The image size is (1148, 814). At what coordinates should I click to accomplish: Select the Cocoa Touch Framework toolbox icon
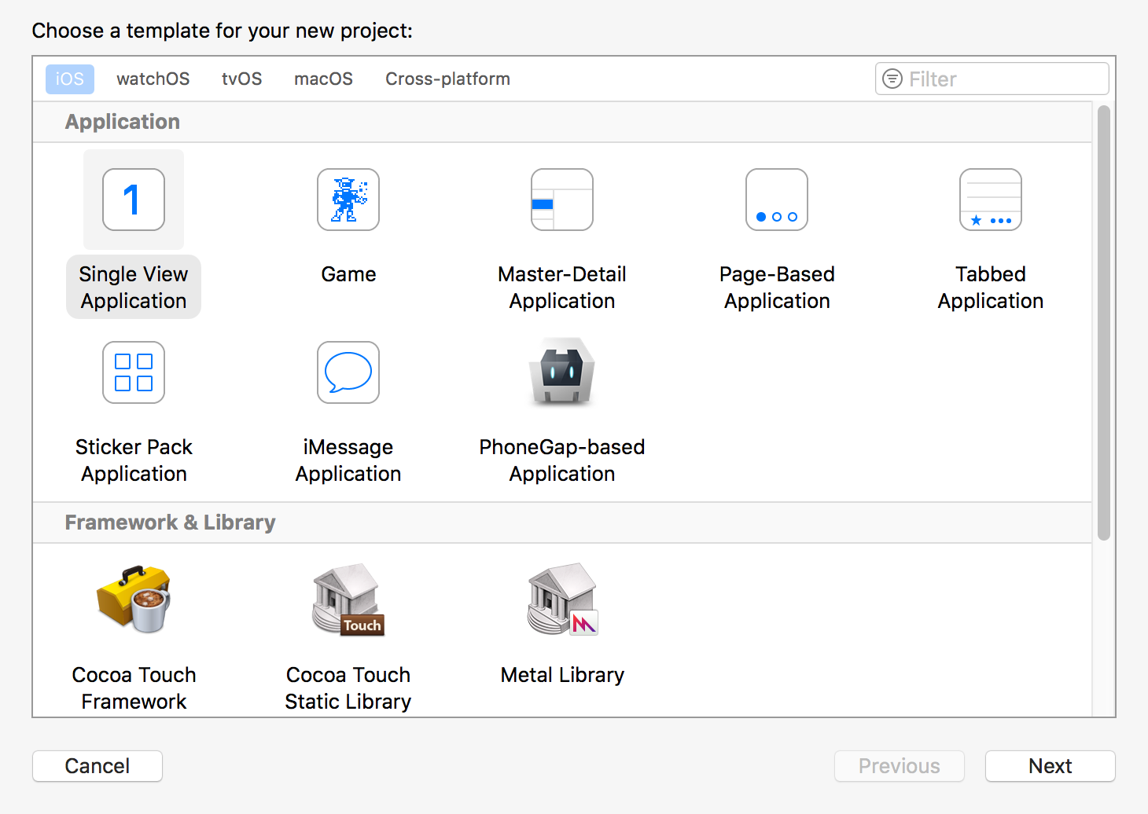click(x=134, y=599)
